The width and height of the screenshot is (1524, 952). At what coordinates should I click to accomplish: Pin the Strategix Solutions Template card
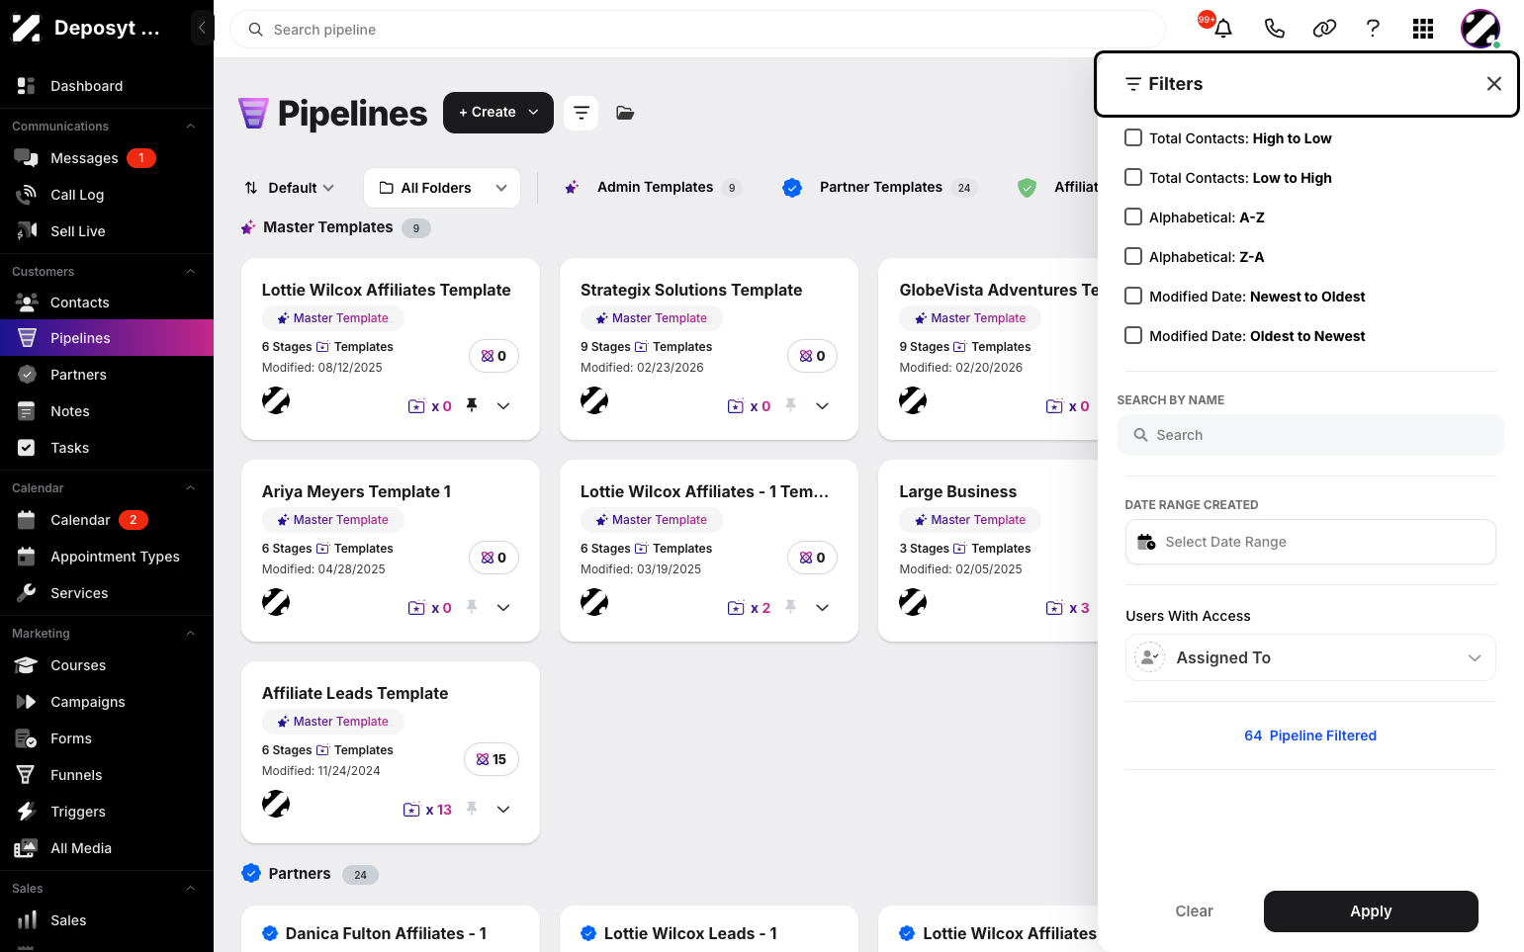(x=790, y=405)
